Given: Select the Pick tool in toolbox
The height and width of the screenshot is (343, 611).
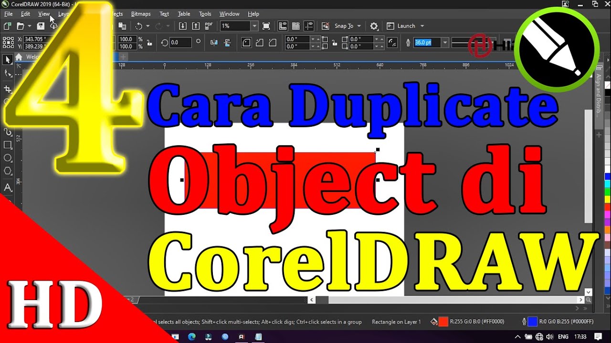Looking at the screenshot, I should click(8, 60).
